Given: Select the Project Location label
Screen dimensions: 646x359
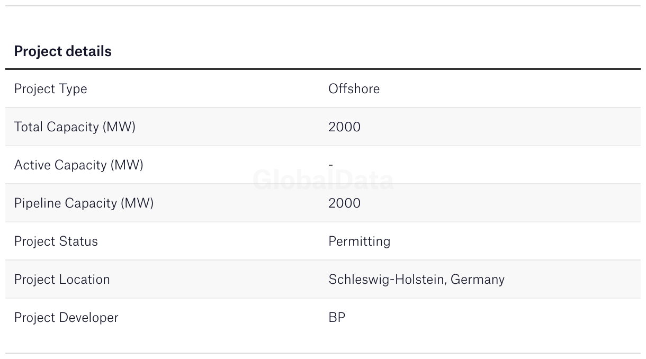Looking at the screenshot, I should [62, 280].
